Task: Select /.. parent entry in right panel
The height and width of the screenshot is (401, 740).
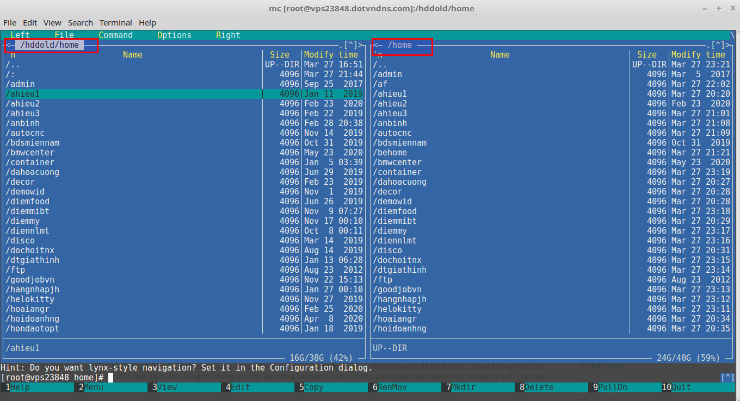Action: pyautogui.click(x=552, y=64)
